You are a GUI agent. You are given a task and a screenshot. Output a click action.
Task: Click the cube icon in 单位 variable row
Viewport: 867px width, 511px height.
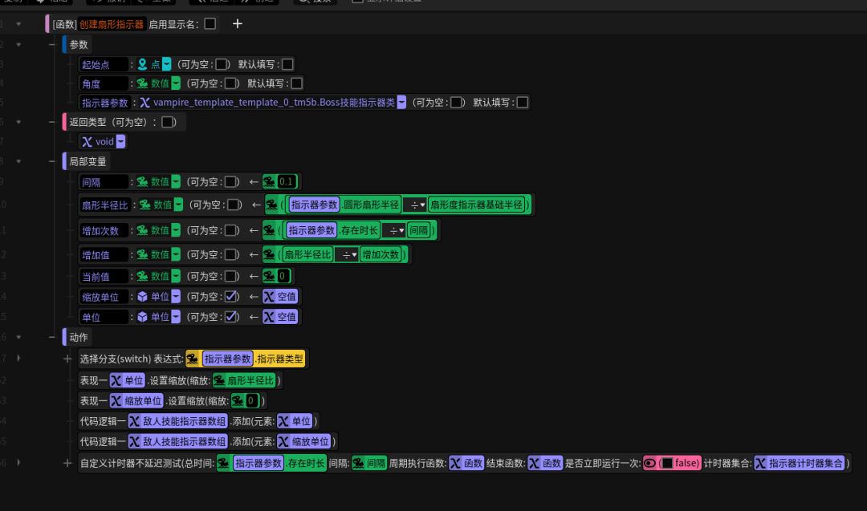tap(143, 317)
